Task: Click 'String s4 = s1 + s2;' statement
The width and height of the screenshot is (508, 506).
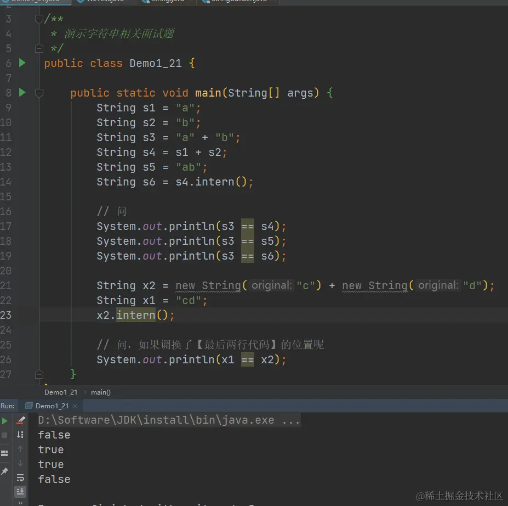Action: coord(162,152)
